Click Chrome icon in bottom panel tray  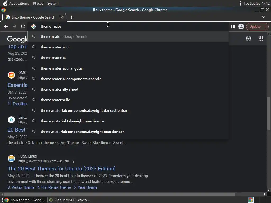point(251,200)
